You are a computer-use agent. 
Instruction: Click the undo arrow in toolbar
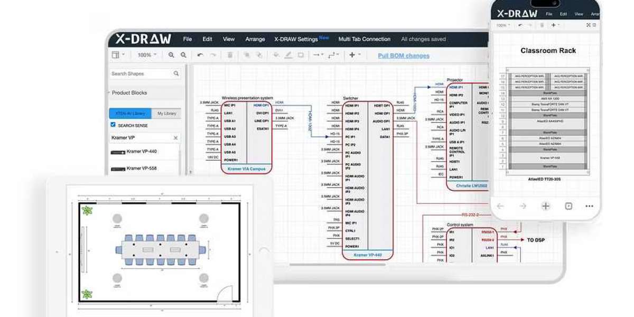pyautogui.click(x=200, y=55)
